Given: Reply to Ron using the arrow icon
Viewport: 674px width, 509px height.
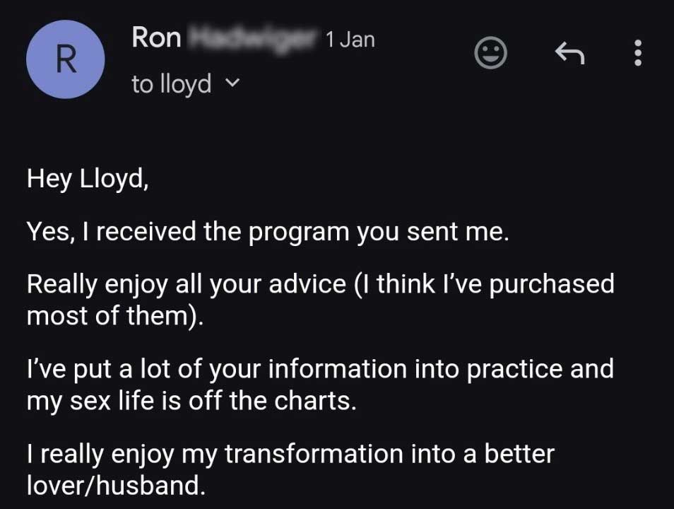Looking at the screenshot, I should coord(569,53).
